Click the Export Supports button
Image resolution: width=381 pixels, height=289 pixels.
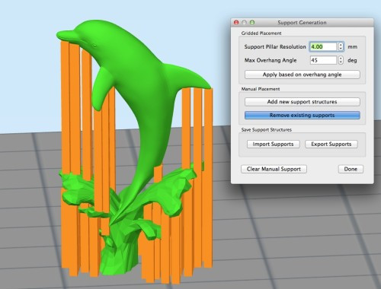[331, 144]
